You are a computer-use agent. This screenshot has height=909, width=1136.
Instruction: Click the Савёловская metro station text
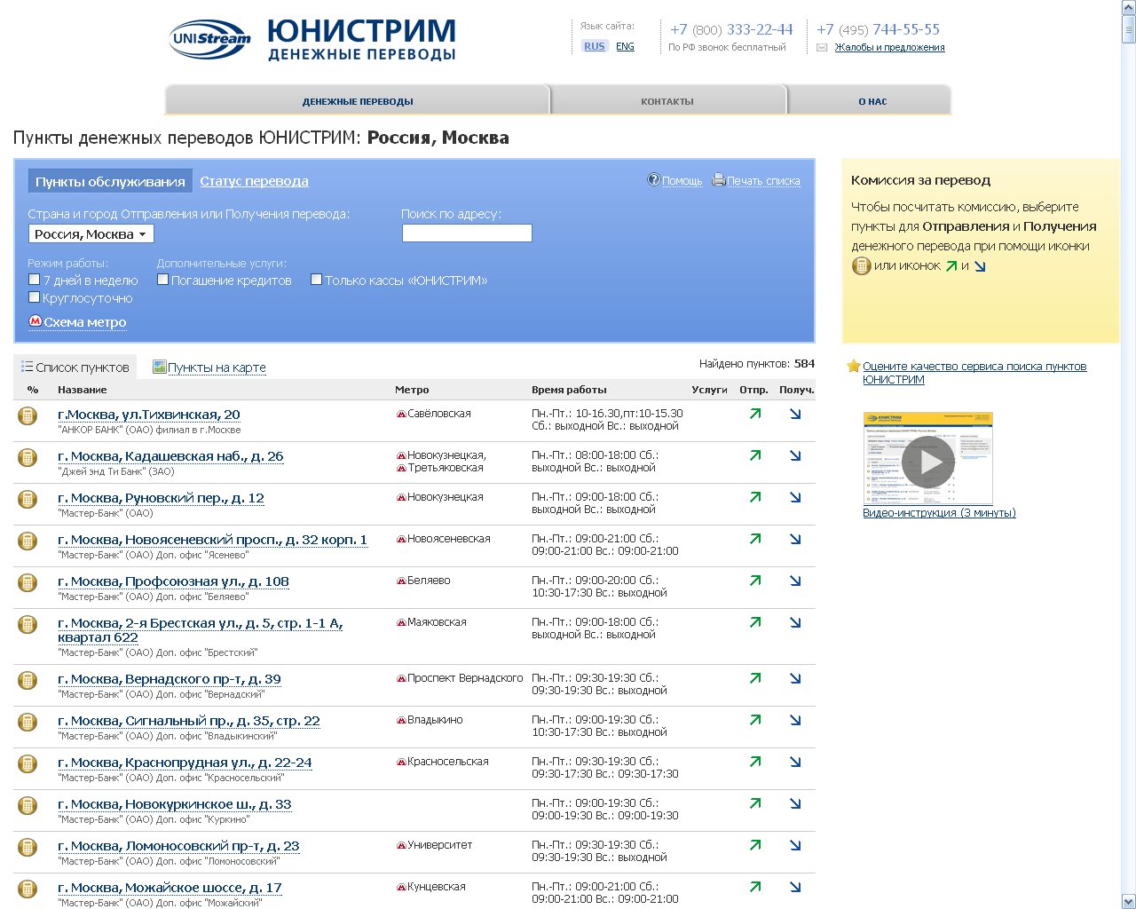click(x=438, y=414)
